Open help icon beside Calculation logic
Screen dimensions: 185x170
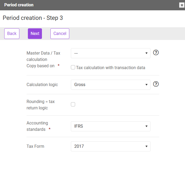coord(156,84)
